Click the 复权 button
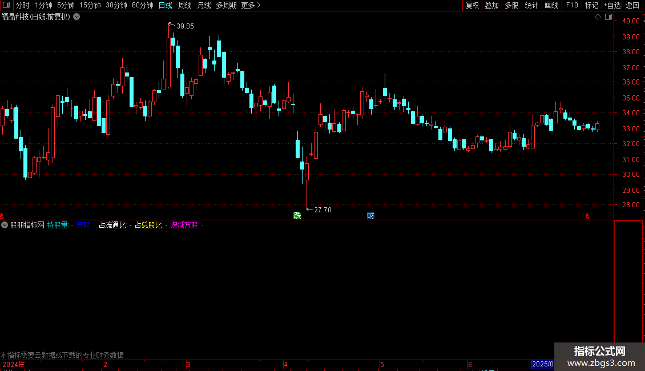 (x=472, y=5)
